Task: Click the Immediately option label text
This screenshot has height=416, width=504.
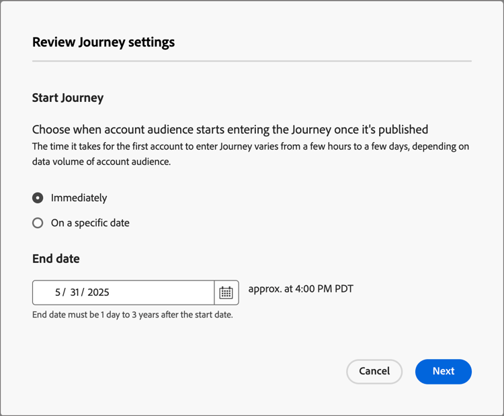Action: click(x=79, y=198)
